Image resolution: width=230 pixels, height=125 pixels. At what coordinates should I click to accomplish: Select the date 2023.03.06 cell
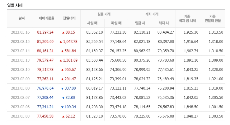(x=20, y=107)
